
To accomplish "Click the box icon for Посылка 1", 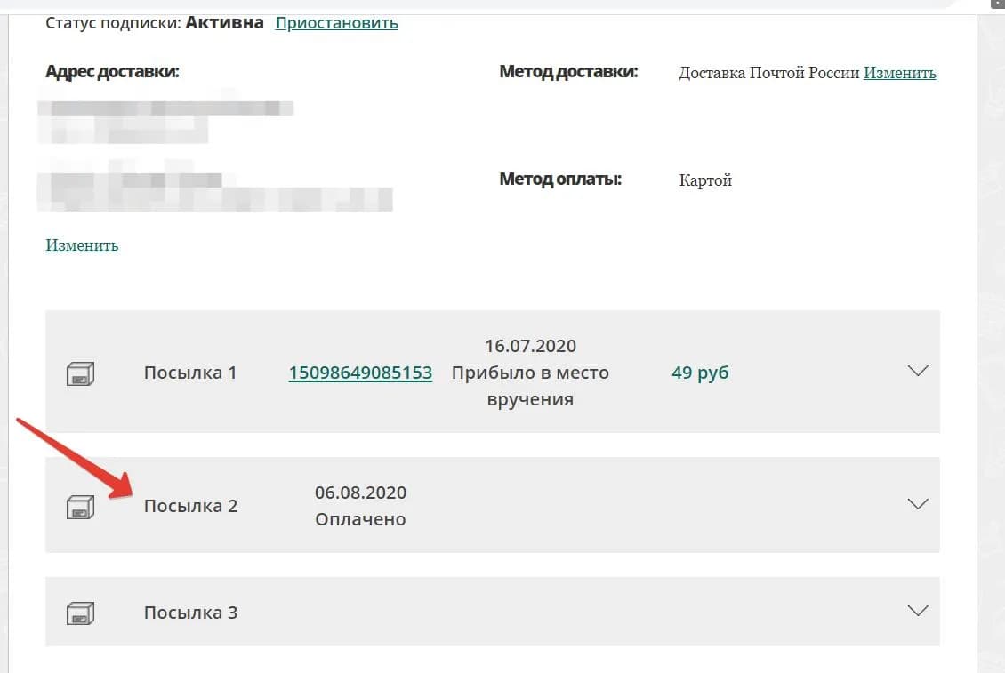I will pos(80,373).
